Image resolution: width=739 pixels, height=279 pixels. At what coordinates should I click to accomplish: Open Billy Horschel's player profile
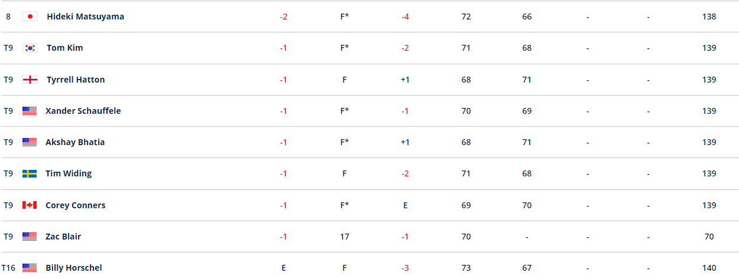[73, 268]
